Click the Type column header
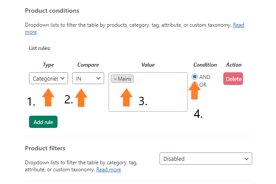The height and width of the screenshot is (184, 276). click(x=48, y=65)
